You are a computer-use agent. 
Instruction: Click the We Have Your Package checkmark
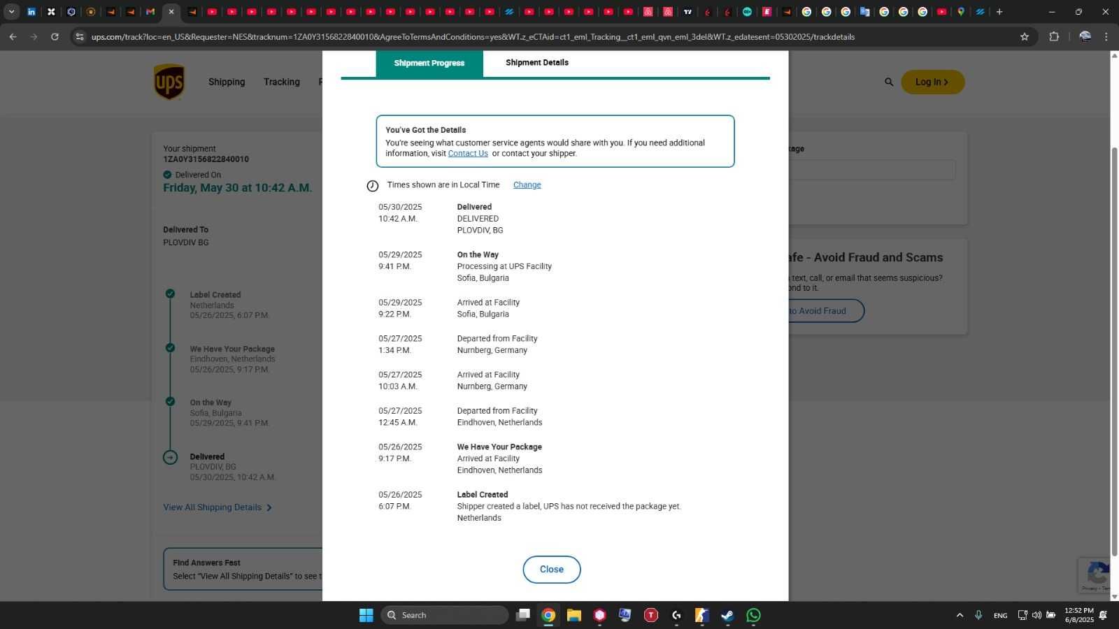click(x=170, y=347)
